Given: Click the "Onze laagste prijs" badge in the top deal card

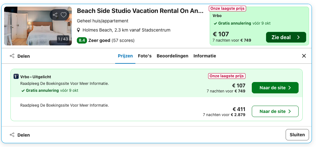Looking at the screenshot, I should pos(227,9).
